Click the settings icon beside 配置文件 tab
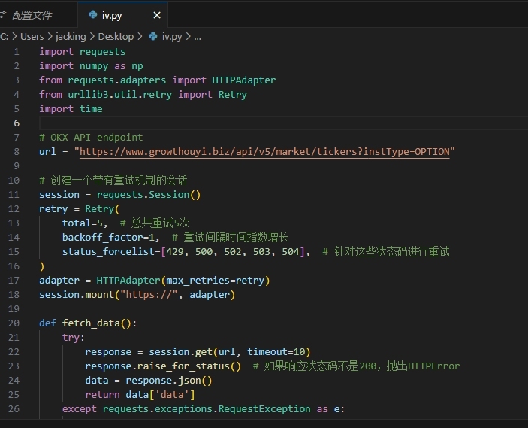 pyautogui.click(x=3, y=15)
